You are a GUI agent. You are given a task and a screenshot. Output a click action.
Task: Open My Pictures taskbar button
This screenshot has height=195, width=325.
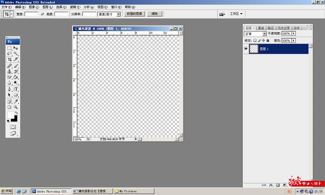(134, 191)
